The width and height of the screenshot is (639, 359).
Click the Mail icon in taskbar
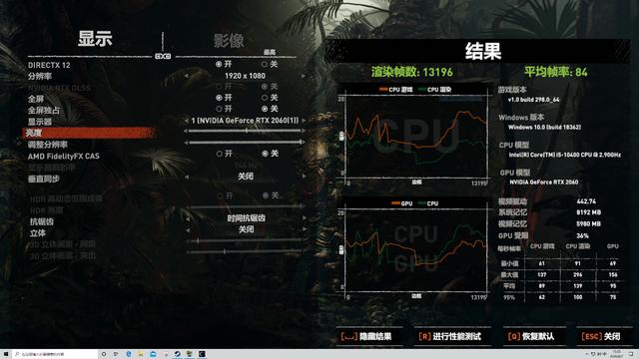153,354
